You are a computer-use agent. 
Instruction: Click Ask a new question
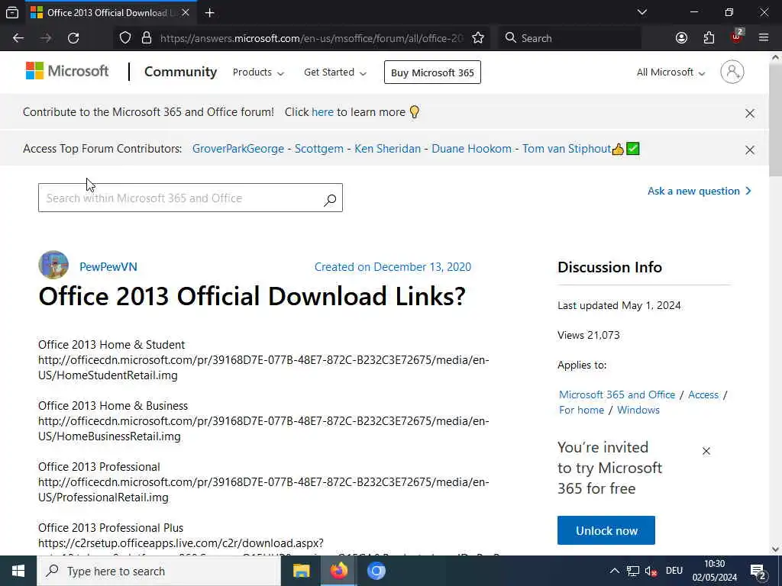pyautogui.click(x=699, y=191)
